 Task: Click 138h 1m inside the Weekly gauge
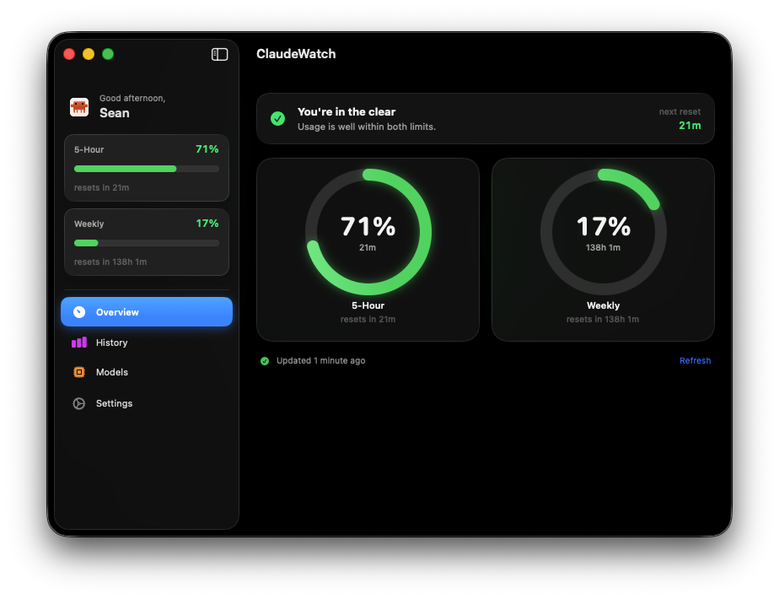(603, 247)
